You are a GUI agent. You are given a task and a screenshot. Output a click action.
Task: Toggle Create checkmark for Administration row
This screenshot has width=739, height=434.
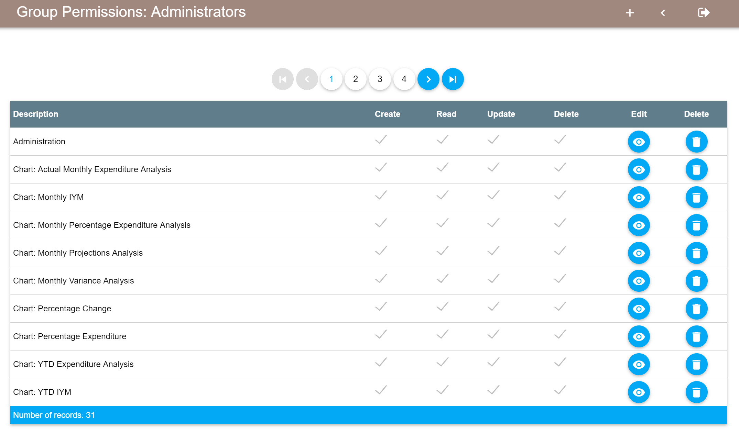(381, 140)
